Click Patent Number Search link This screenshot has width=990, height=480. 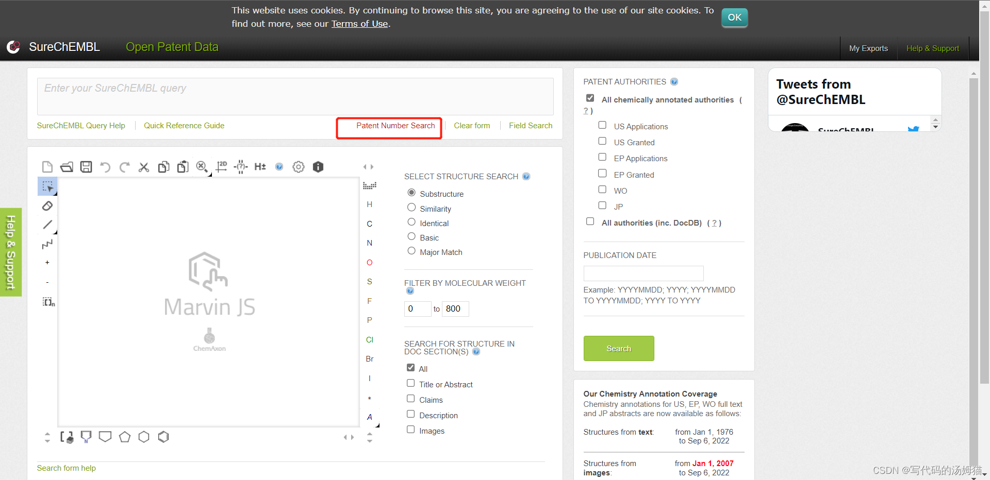click(x=395, y=126)
